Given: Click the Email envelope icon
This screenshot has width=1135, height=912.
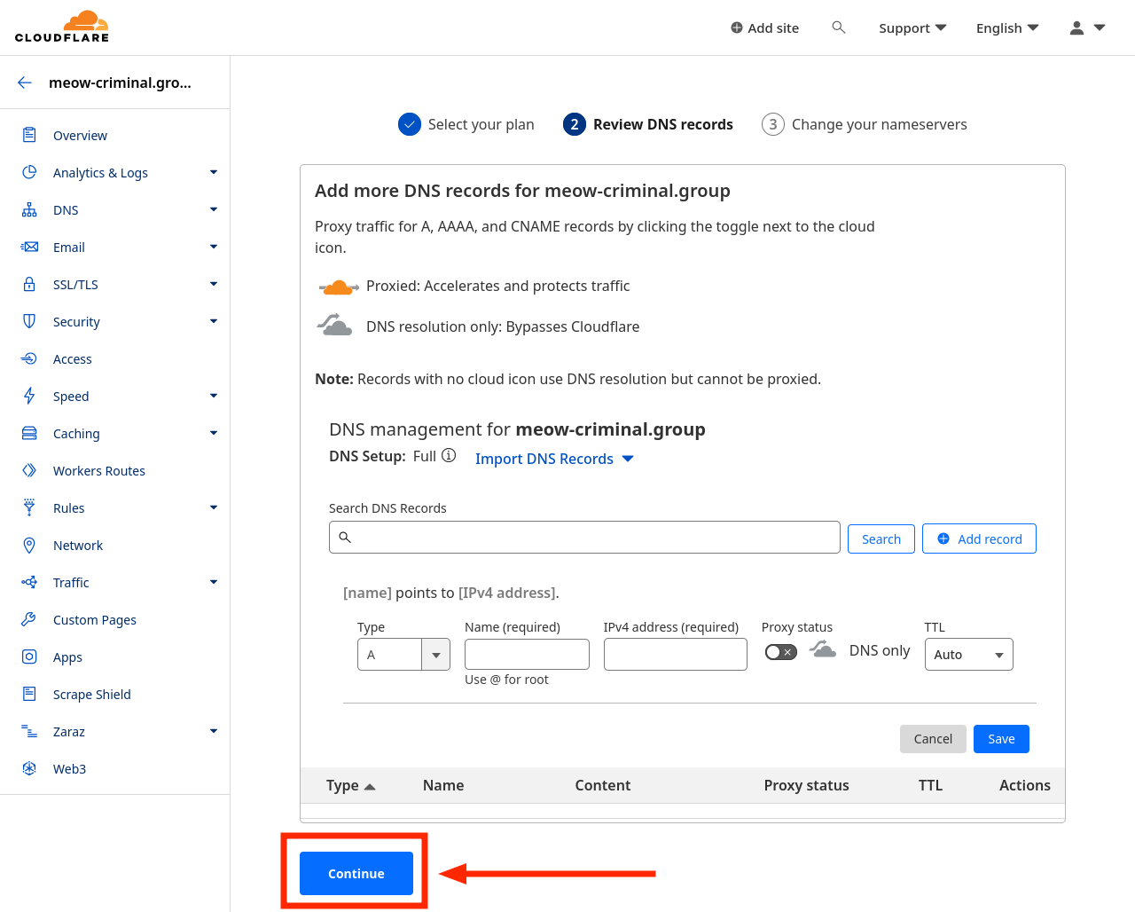Looking at the screenshot, I should [29, 247].
